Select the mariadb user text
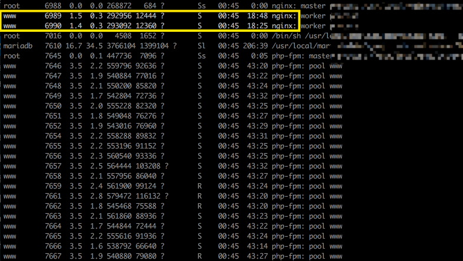463x261 pixels. pos(18,46)
